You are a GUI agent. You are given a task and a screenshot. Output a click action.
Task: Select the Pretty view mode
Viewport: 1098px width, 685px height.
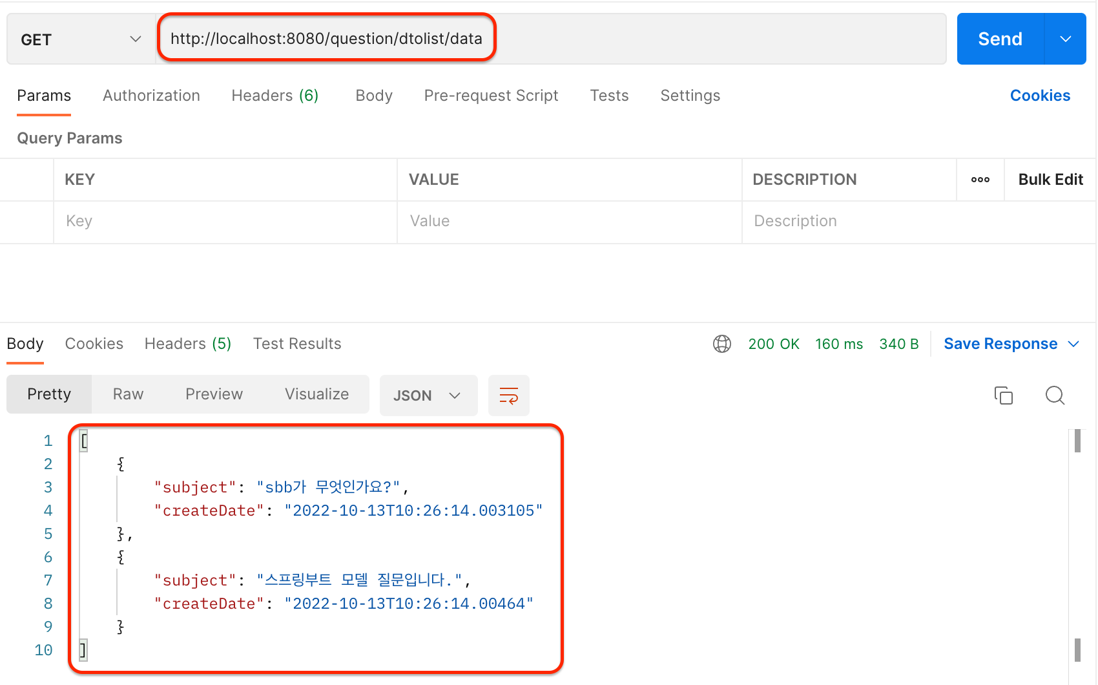pyautogui.click(x=49, y=394)
